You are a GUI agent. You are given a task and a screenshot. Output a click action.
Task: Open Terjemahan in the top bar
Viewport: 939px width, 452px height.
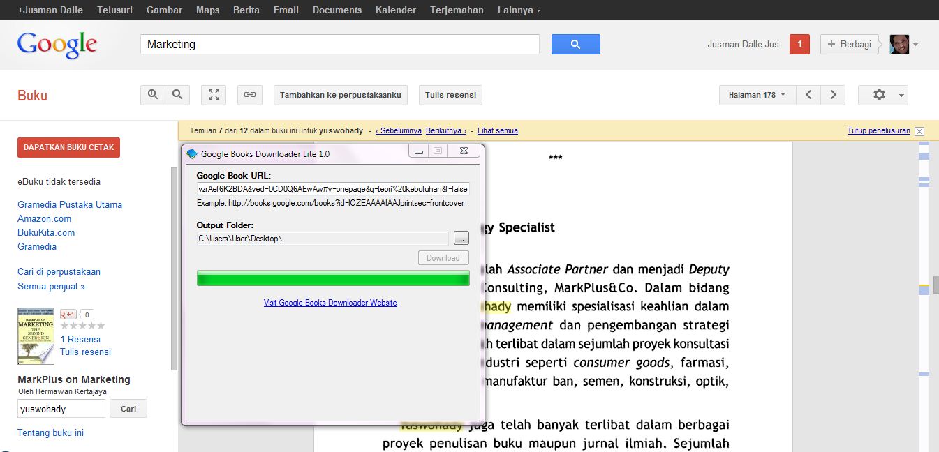point(457,10)
